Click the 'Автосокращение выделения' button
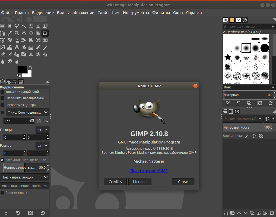Image resolution: width=276 pixels, height=217 pixels. click(x=25, y=186)
